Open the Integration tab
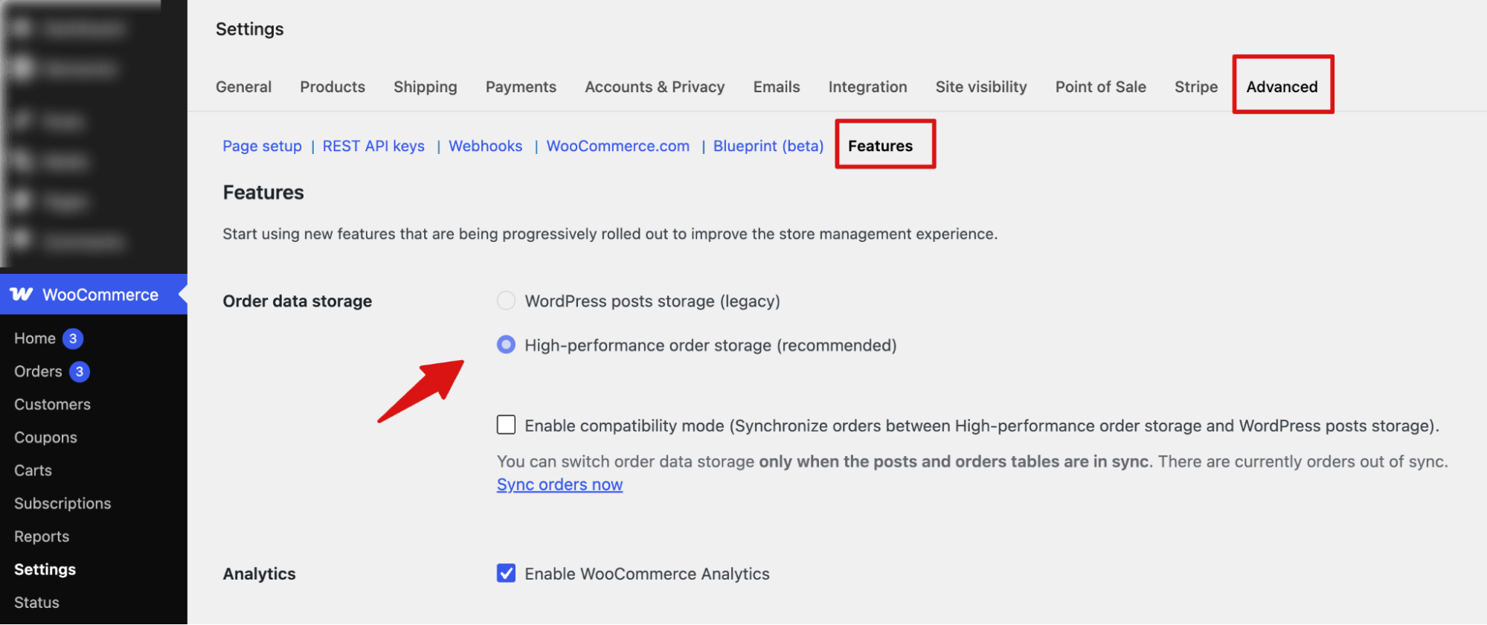 pos(868,87)
